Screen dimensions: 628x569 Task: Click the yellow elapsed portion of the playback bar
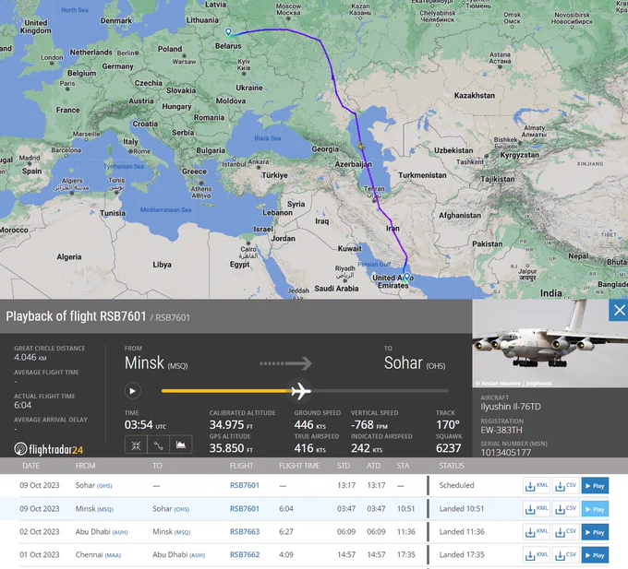226,391
